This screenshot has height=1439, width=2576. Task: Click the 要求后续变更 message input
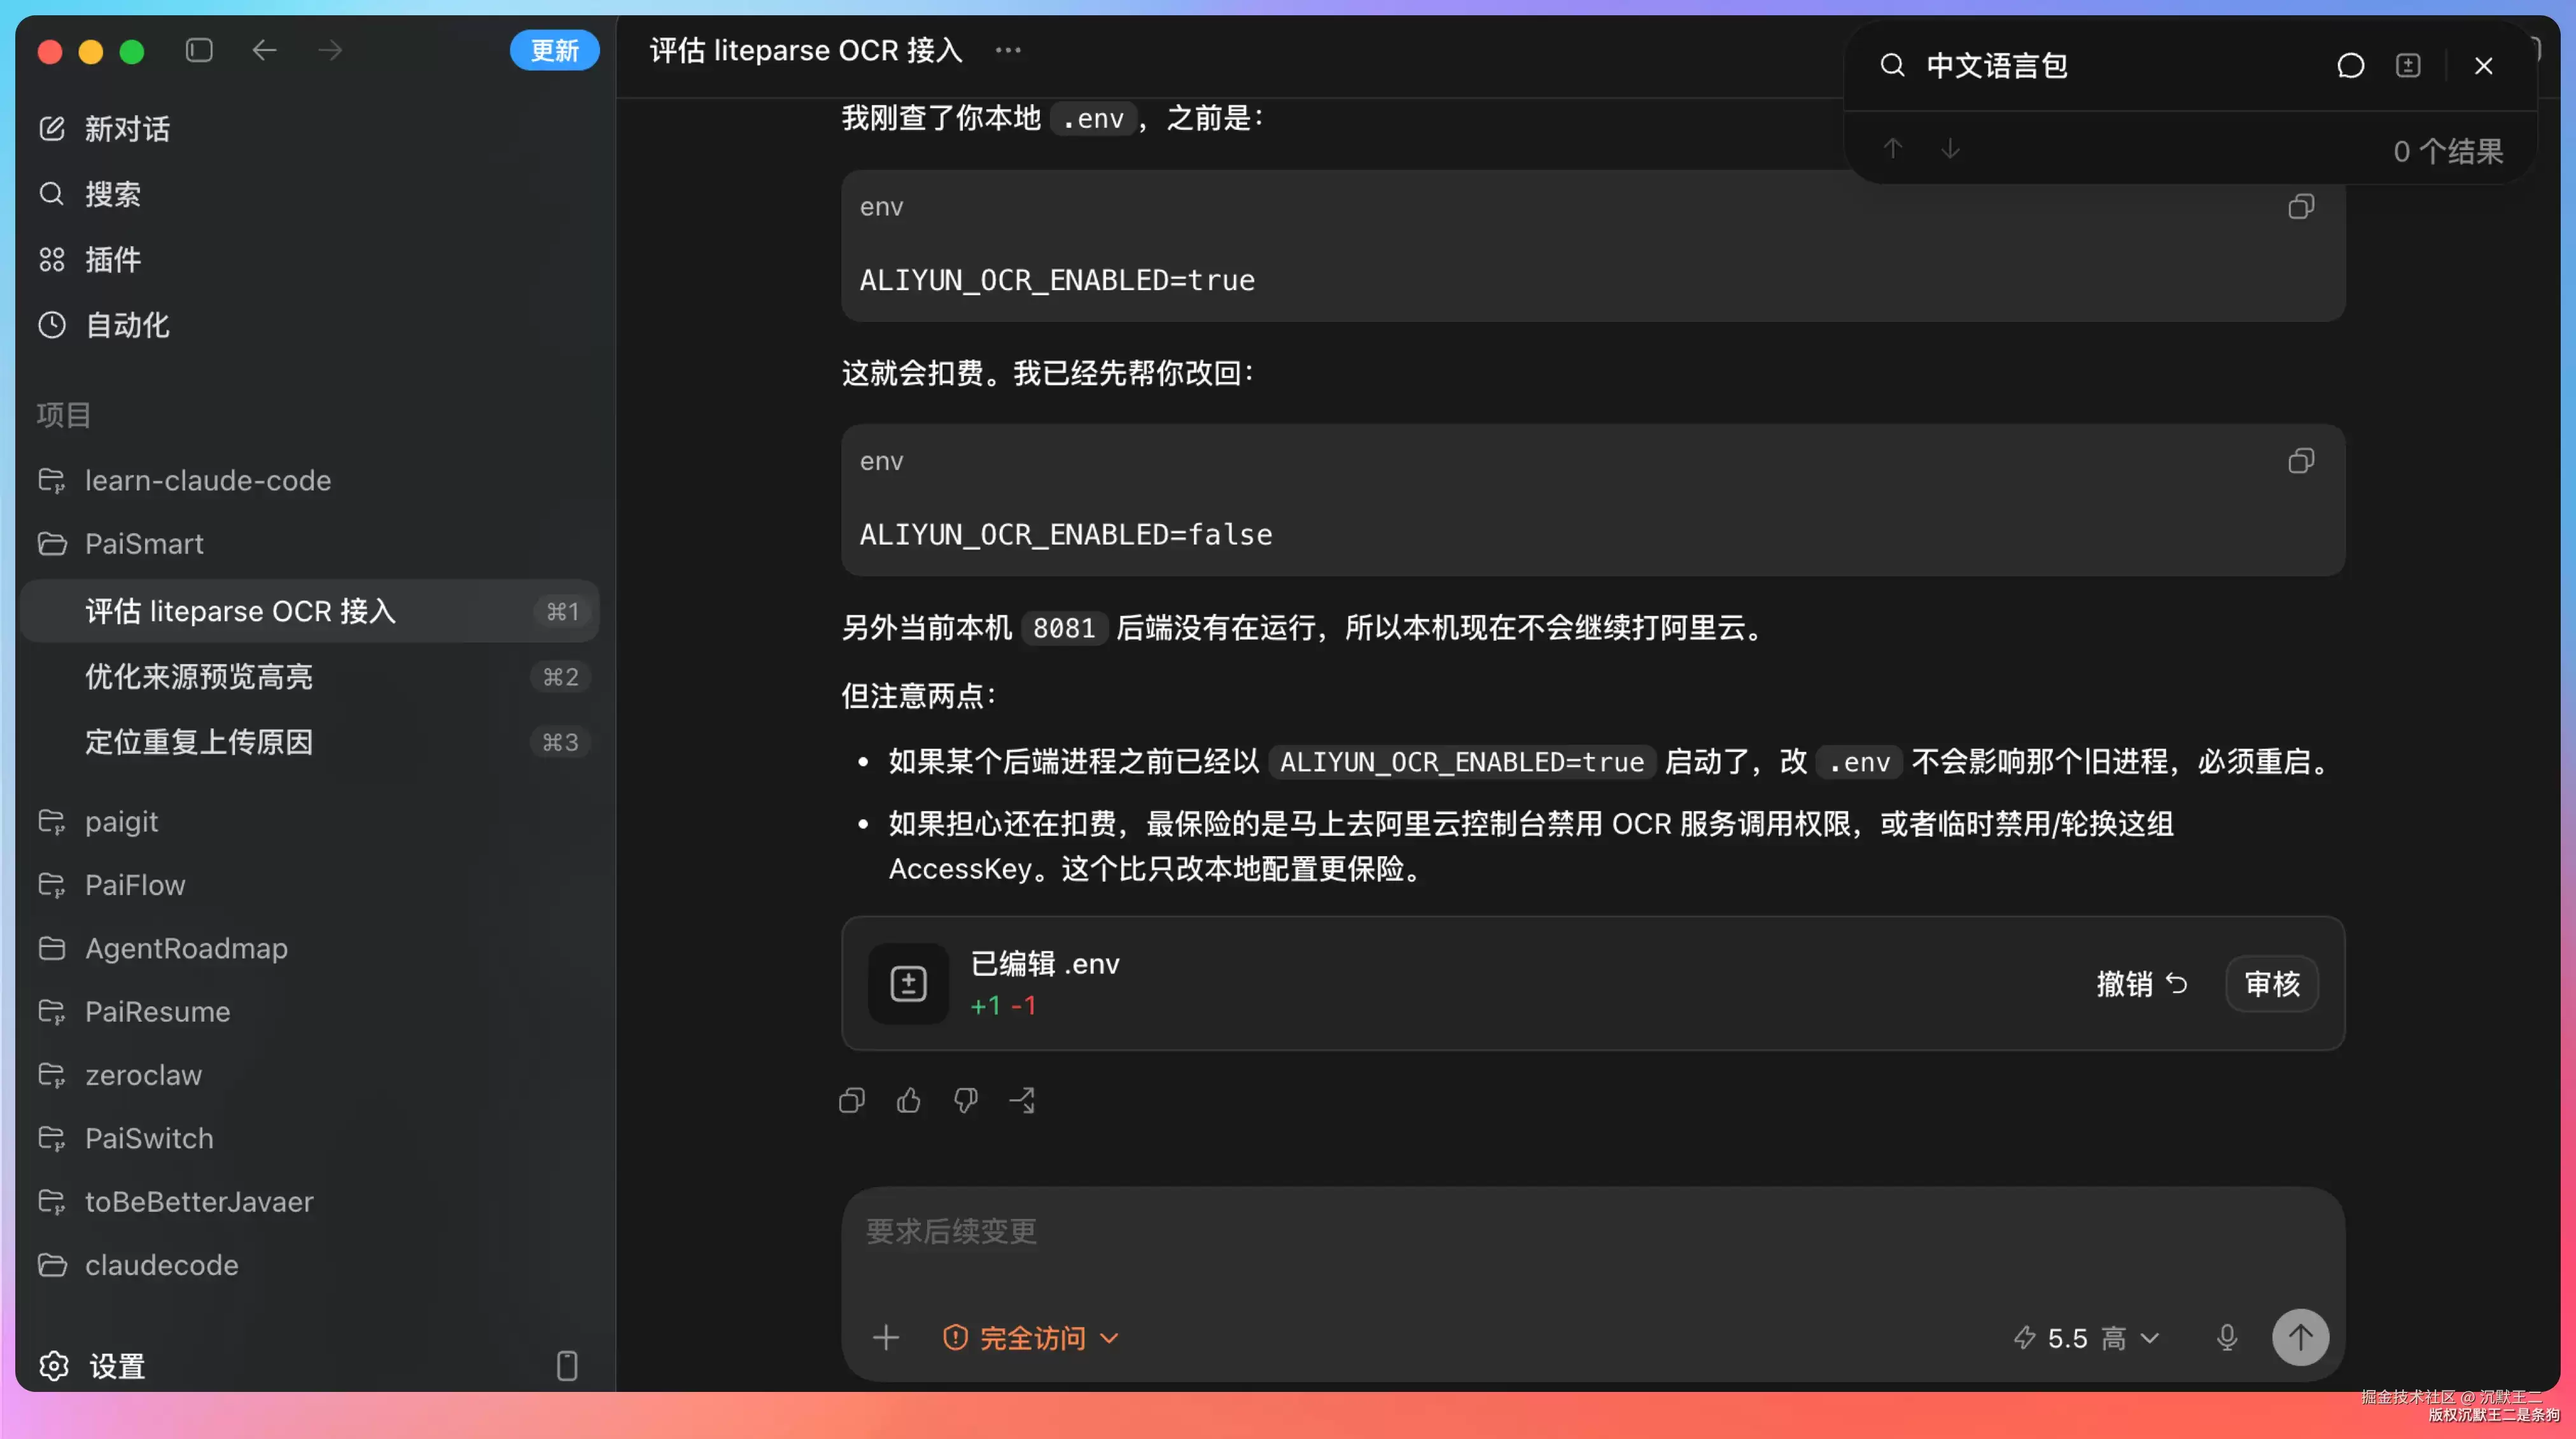coord(1592,1232)
